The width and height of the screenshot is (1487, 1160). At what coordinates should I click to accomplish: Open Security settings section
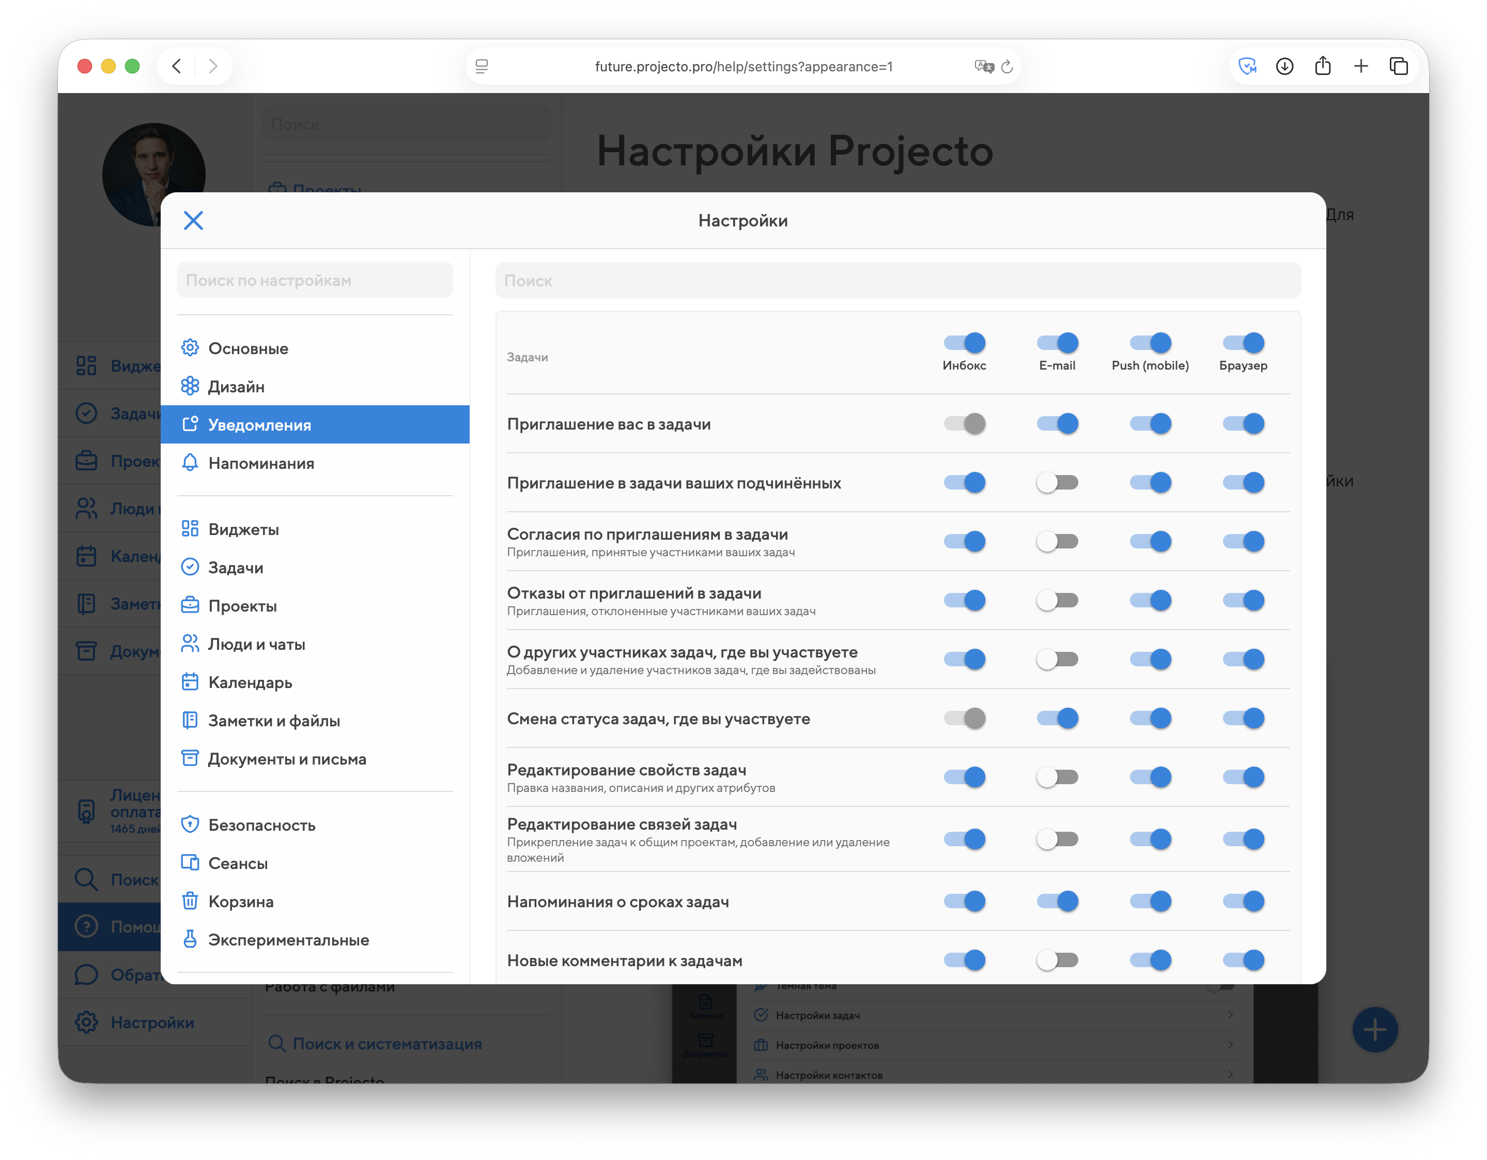[x=261, y=825]
